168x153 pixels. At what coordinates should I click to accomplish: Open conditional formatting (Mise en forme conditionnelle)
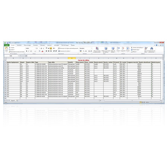pos(97,50)
